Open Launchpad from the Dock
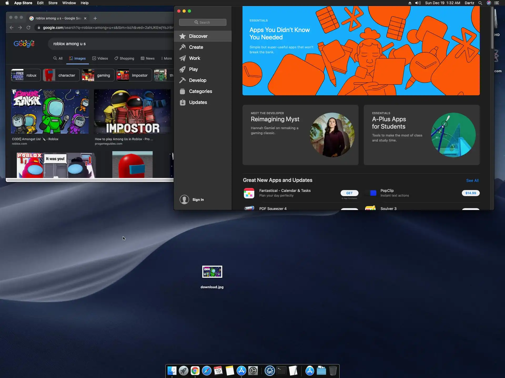This screenshot has width=505, height=378. [x=183, y=371]
